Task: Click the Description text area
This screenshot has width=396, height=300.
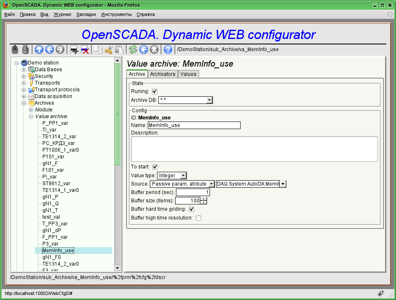Action: click(x=254, y=149)
